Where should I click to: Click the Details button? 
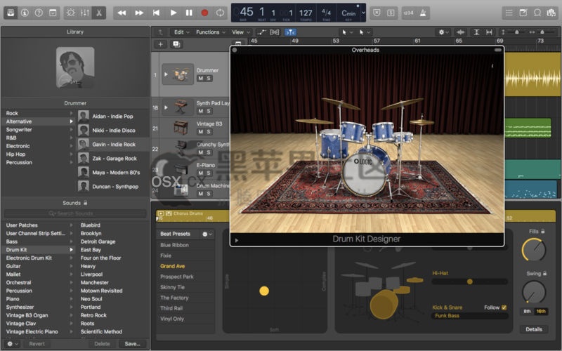(534, 329)
